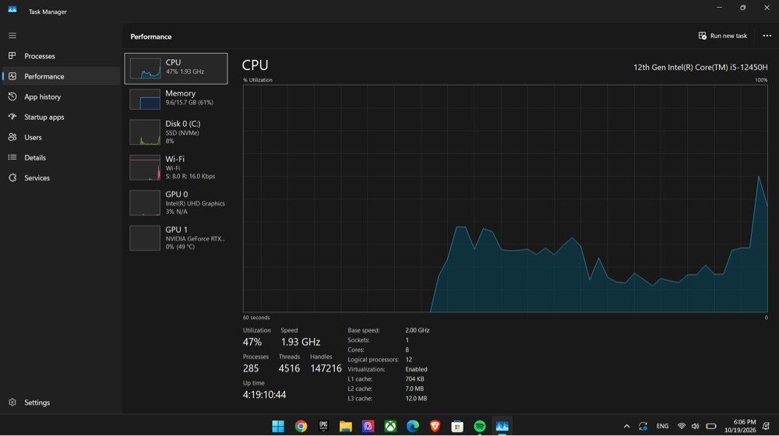Screen dimensions: 779x436
Task: Select GPU 0 Intel UHD Graphics
Action: coord(176,203)
